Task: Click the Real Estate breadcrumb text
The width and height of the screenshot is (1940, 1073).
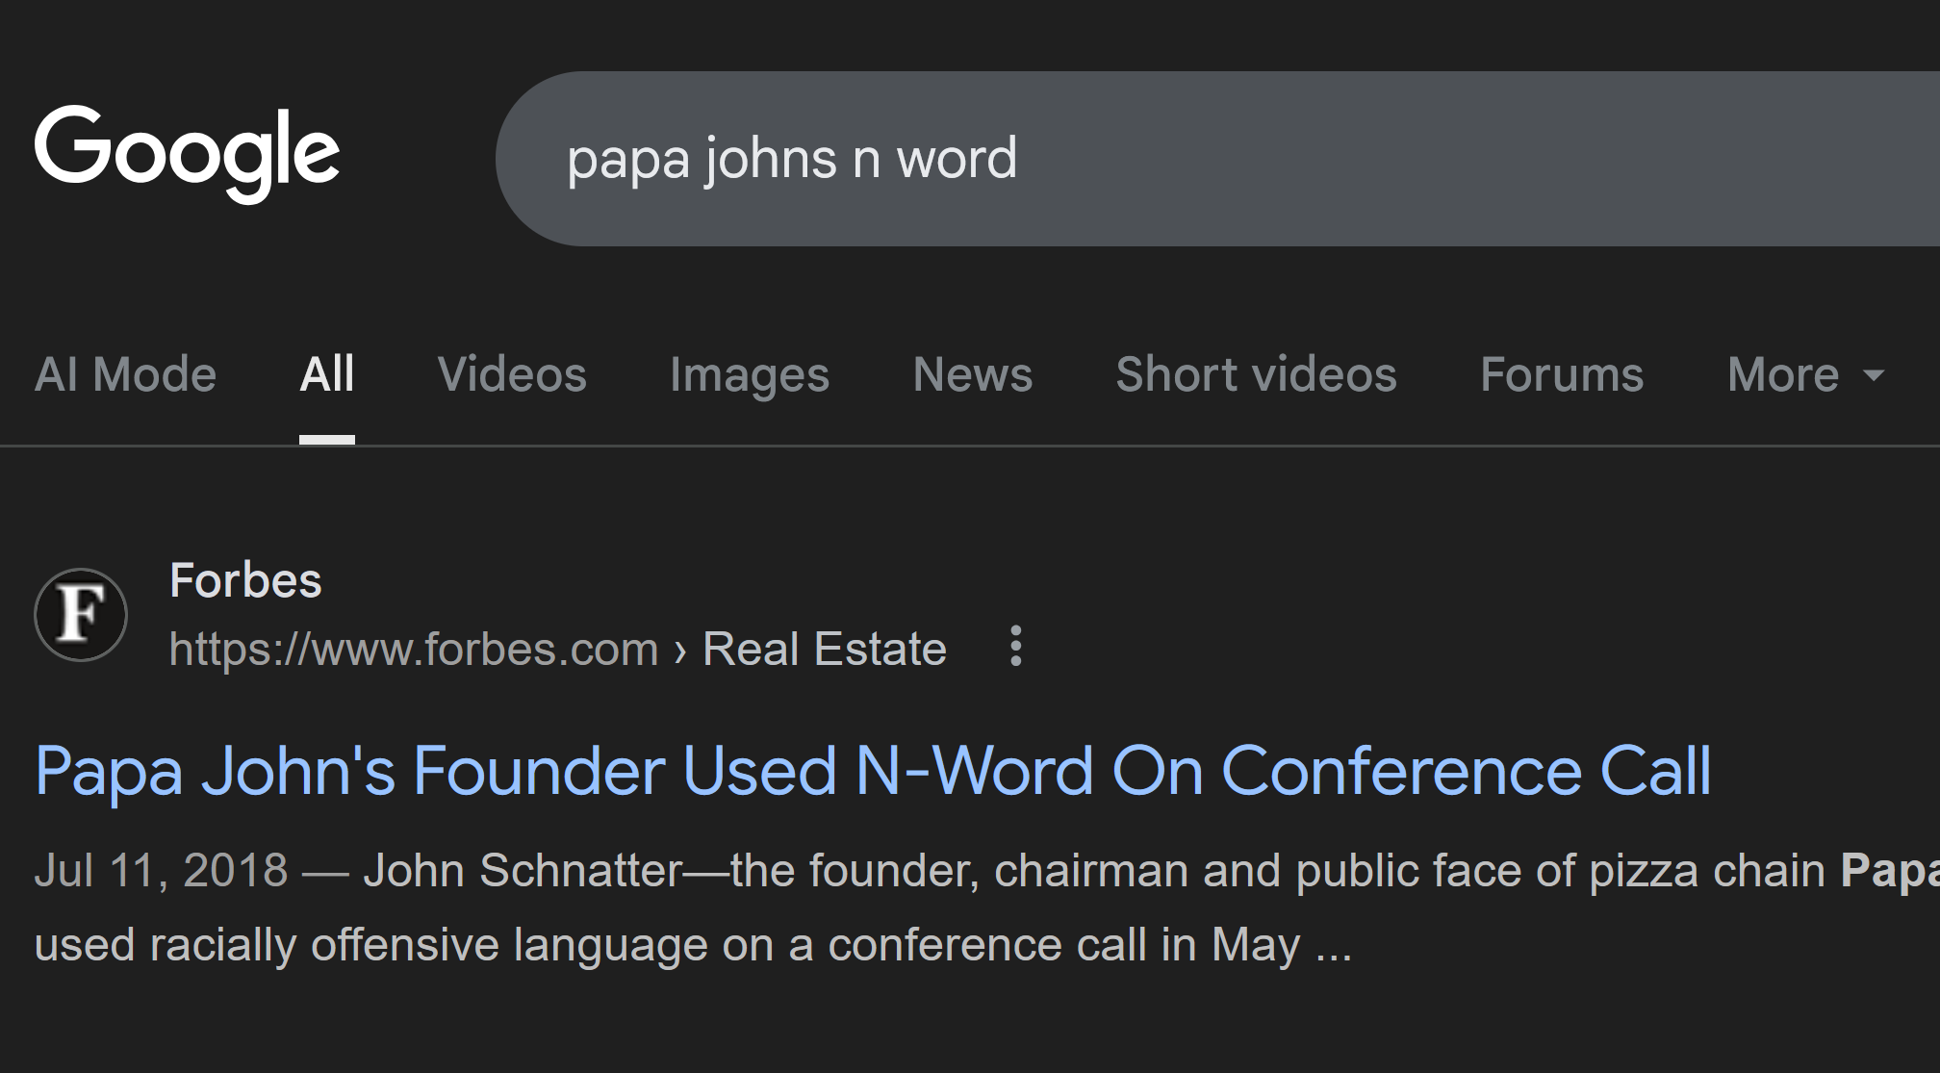Action: tap(824, 649)
